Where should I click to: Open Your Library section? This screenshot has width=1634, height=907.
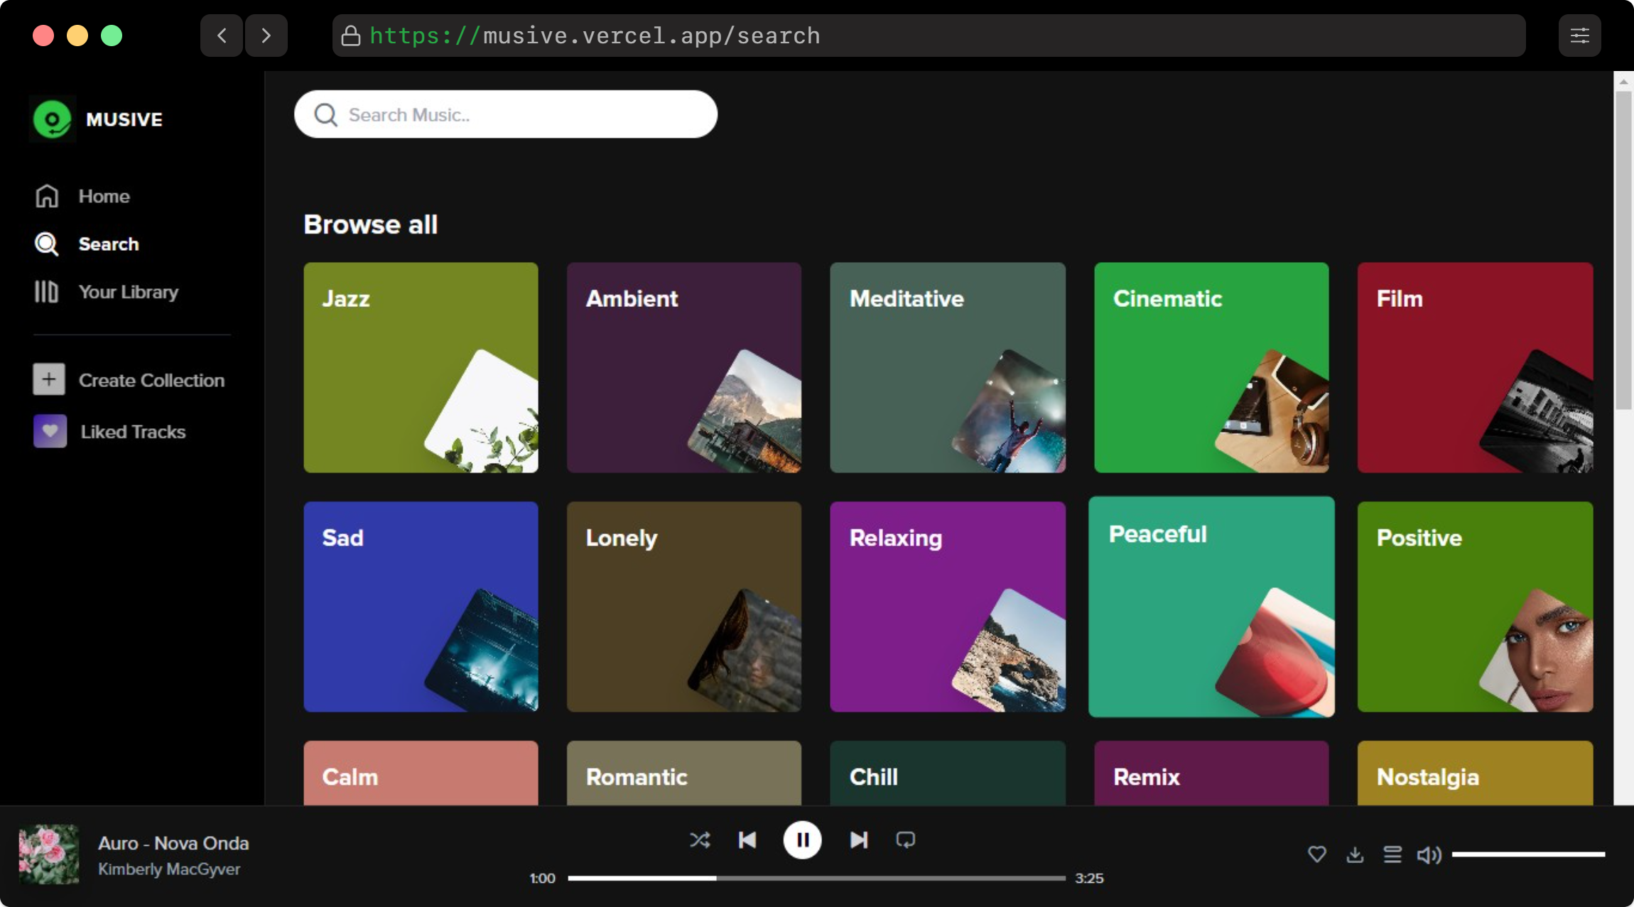tap(128, 292)
